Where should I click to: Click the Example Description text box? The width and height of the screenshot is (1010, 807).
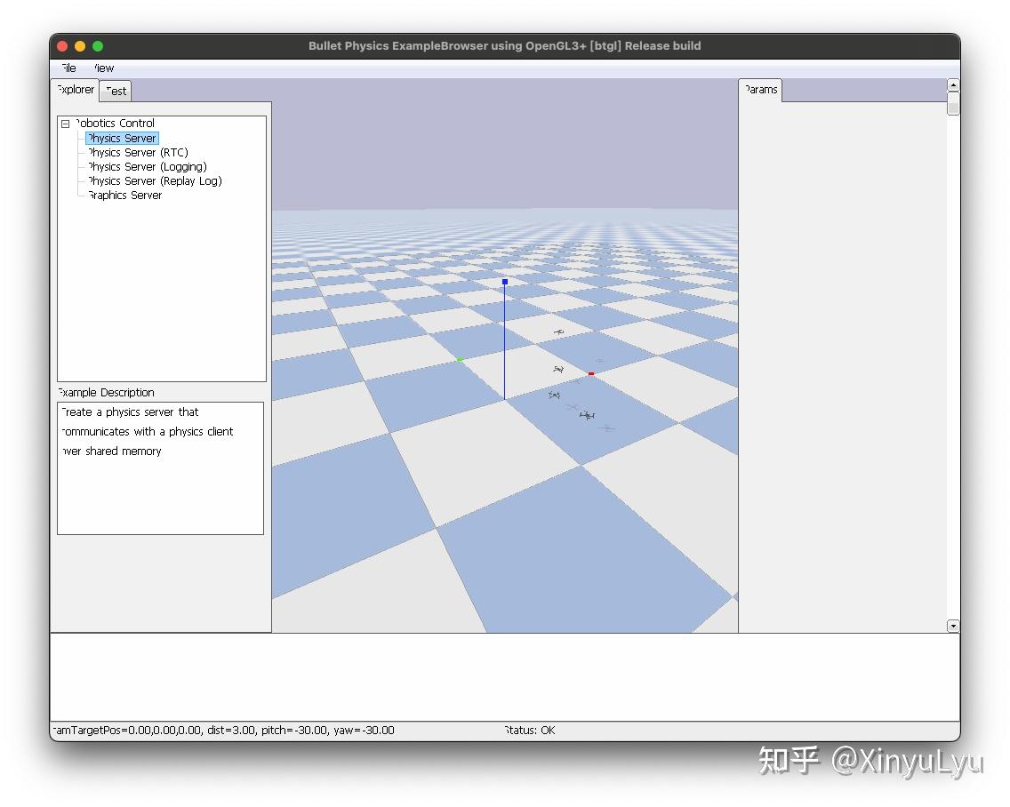[x=160, y=468]
